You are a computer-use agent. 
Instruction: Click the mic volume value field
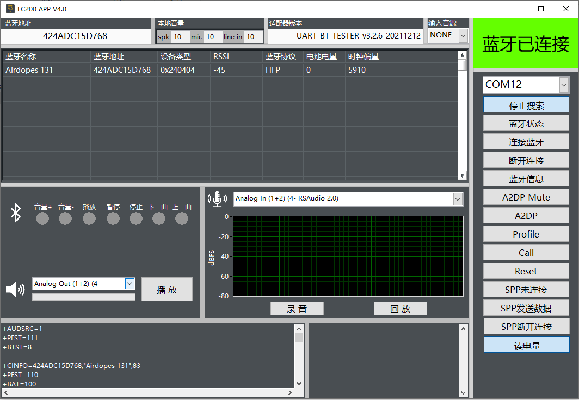[213, 37]
